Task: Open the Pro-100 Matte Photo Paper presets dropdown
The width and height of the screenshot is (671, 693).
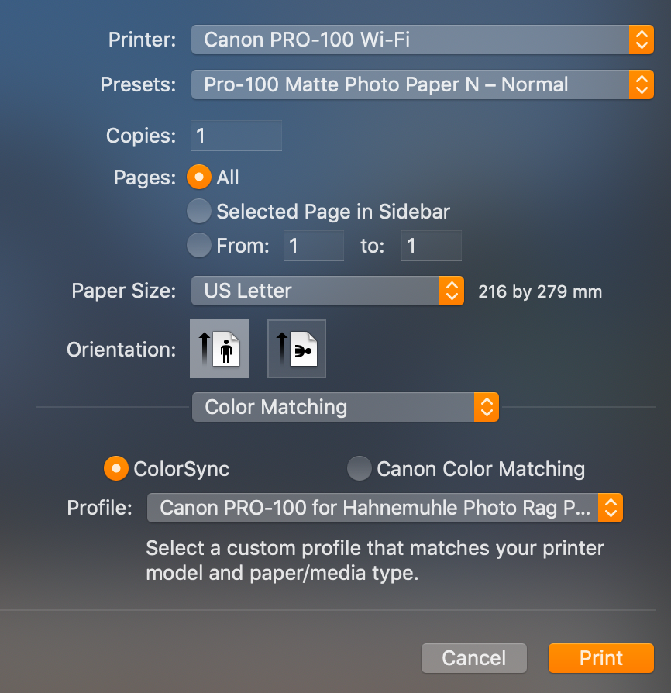Action: pyautogui.click(x=411, y=84)
